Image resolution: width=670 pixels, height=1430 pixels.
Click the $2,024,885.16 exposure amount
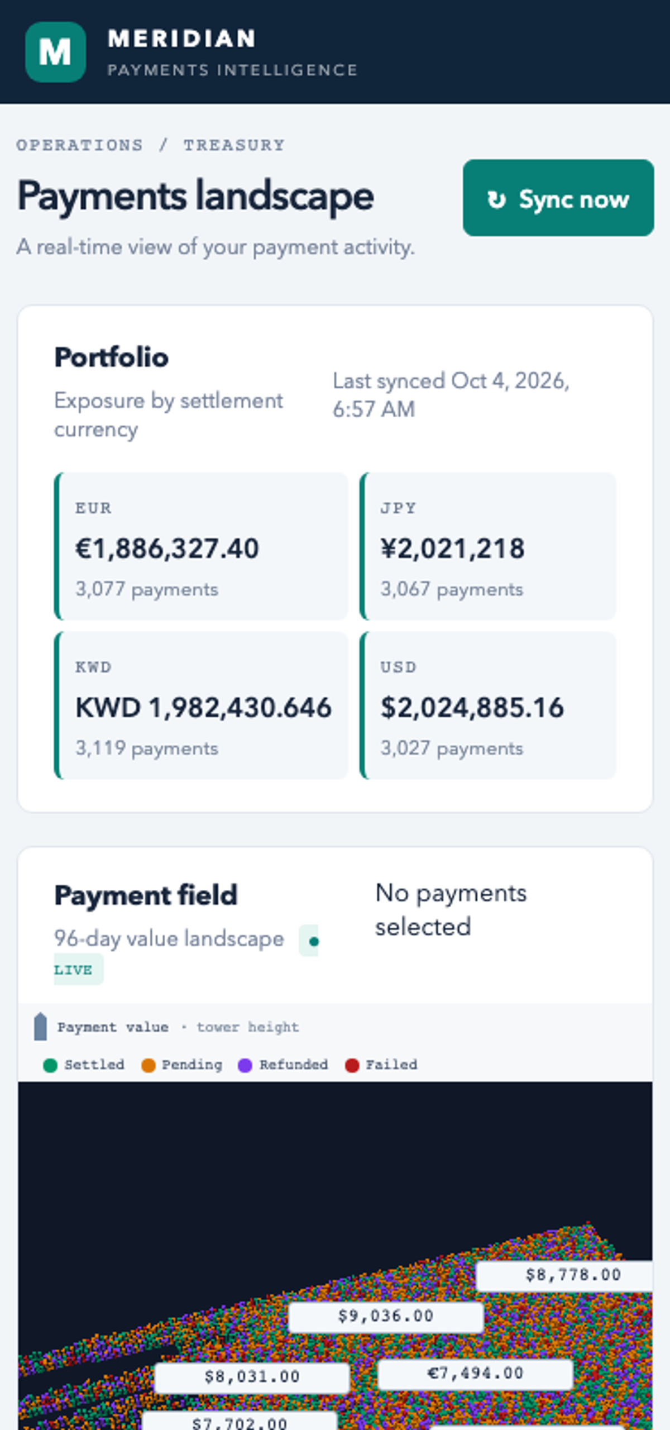pos(472,708)
